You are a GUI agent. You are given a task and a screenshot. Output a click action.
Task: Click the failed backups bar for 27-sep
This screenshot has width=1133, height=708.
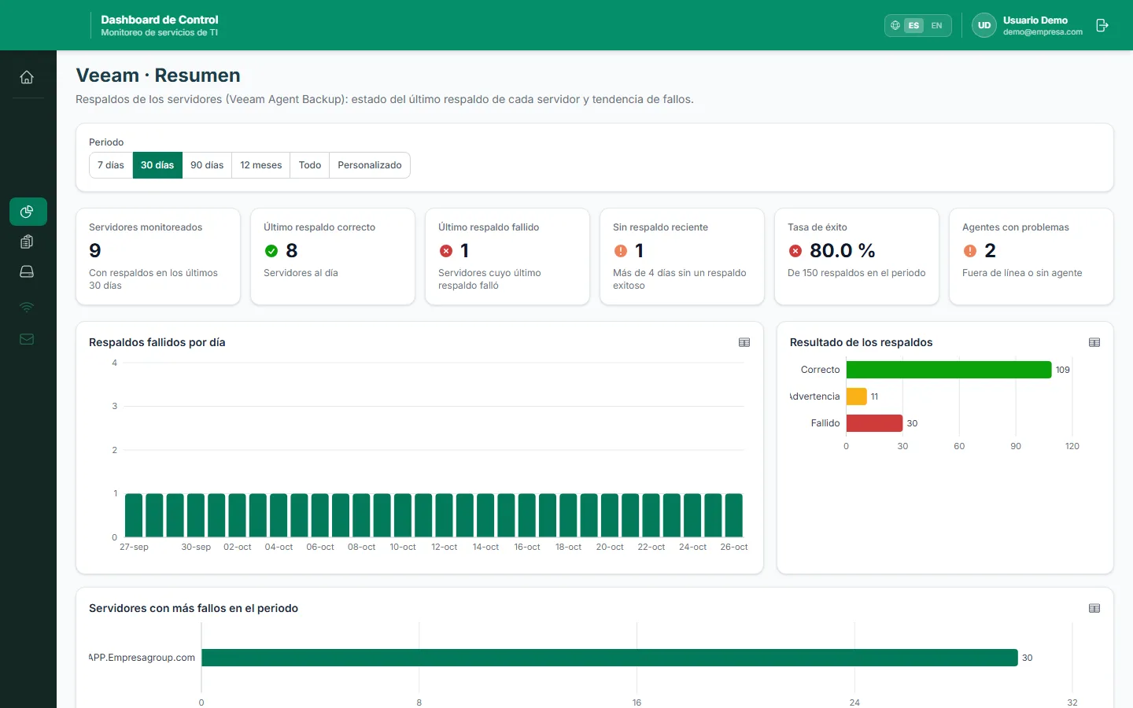click(134, 515)
